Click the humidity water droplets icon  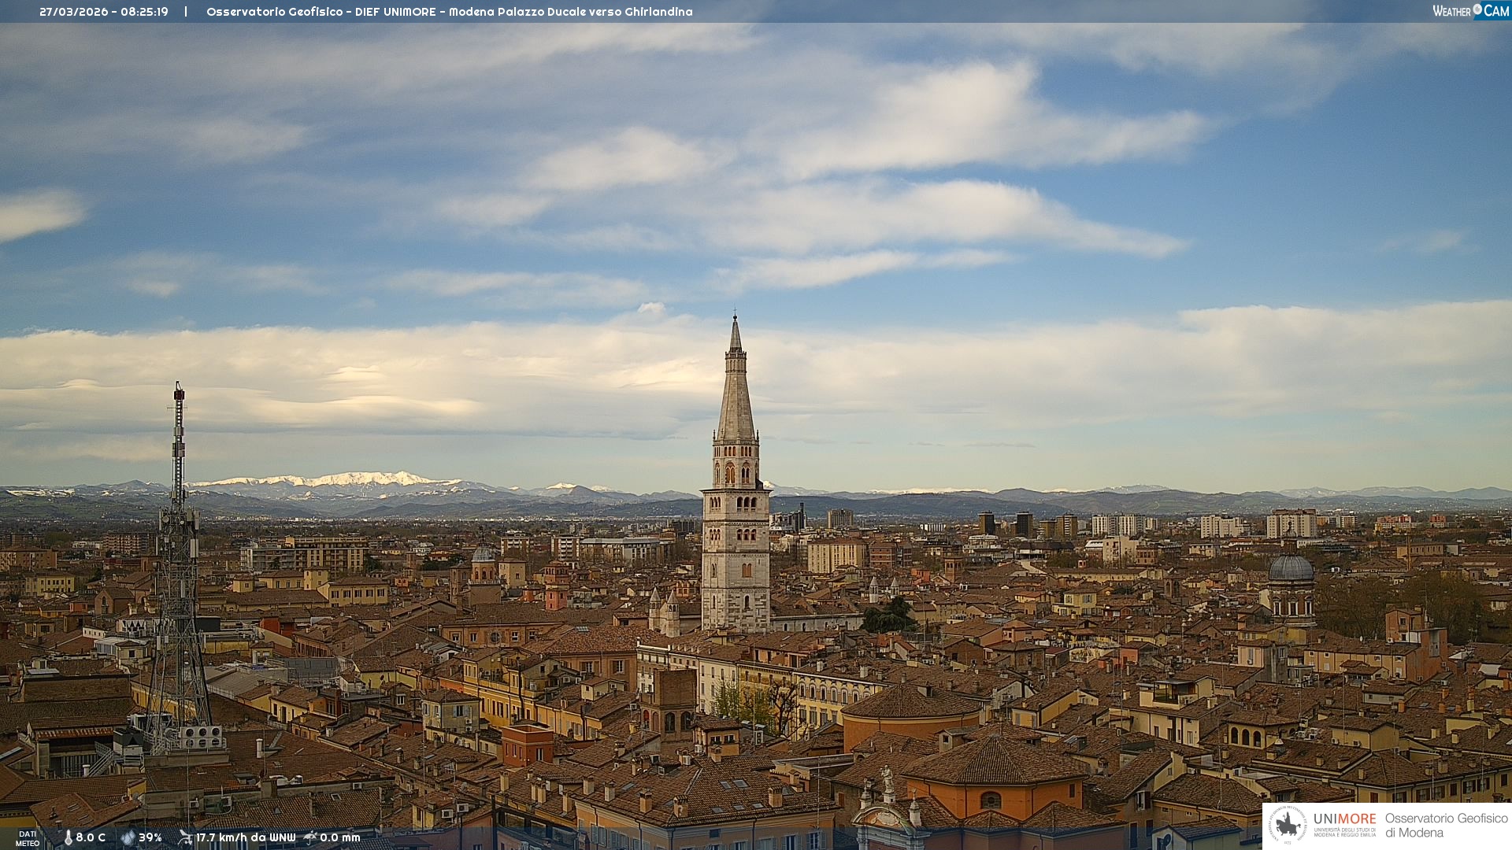coord(128,838)
